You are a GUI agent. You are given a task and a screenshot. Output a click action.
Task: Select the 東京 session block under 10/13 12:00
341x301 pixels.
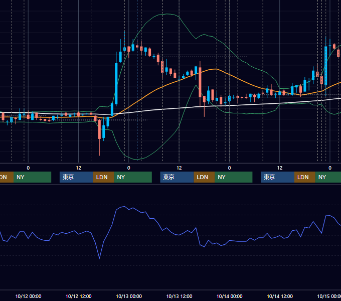177,177
